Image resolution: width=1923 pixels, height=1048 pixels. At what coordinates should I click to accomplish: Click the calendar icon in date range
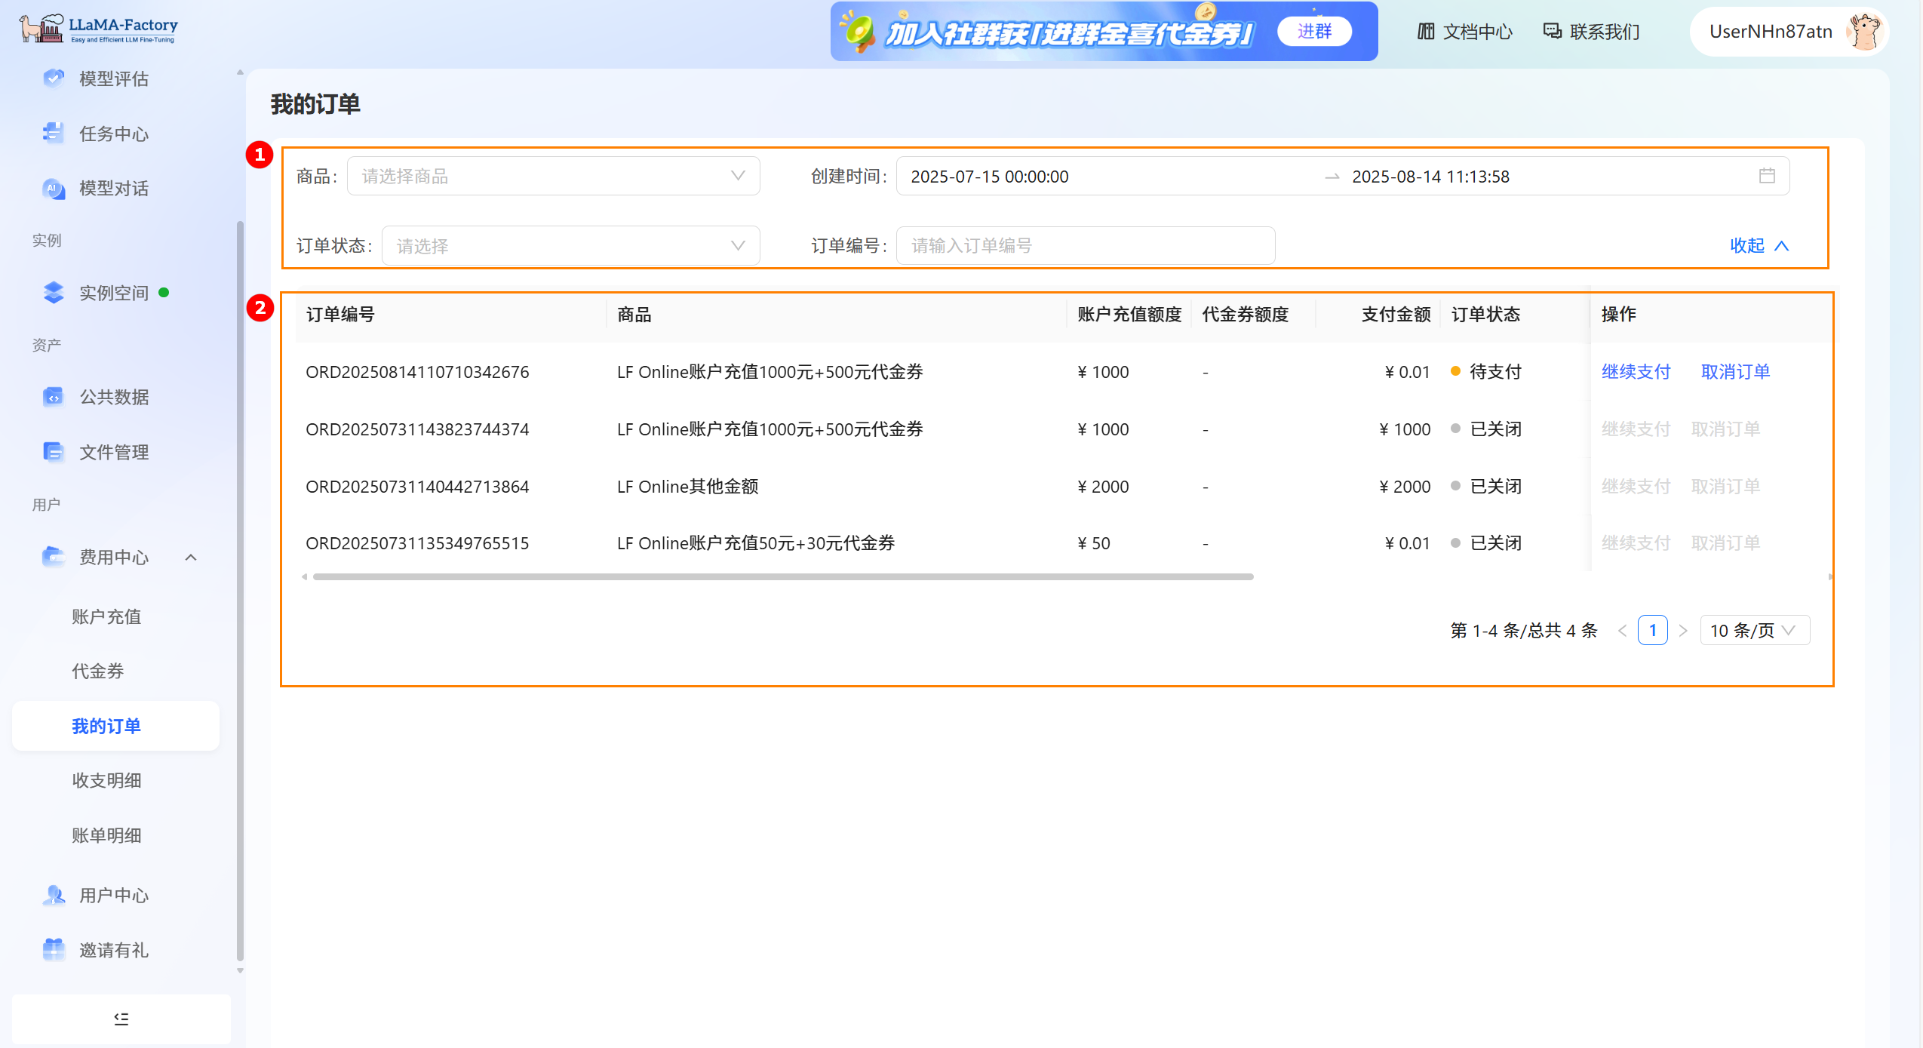tap(1767, 176)
